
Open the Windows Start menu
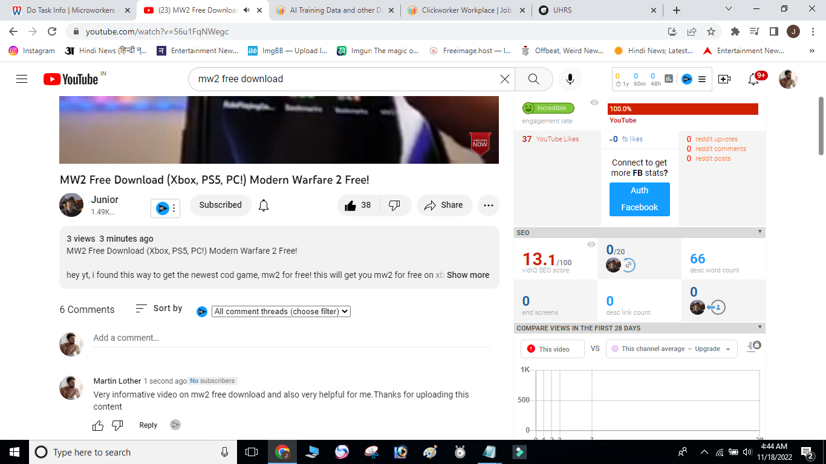pyautogui.click(x=14, y=452)
